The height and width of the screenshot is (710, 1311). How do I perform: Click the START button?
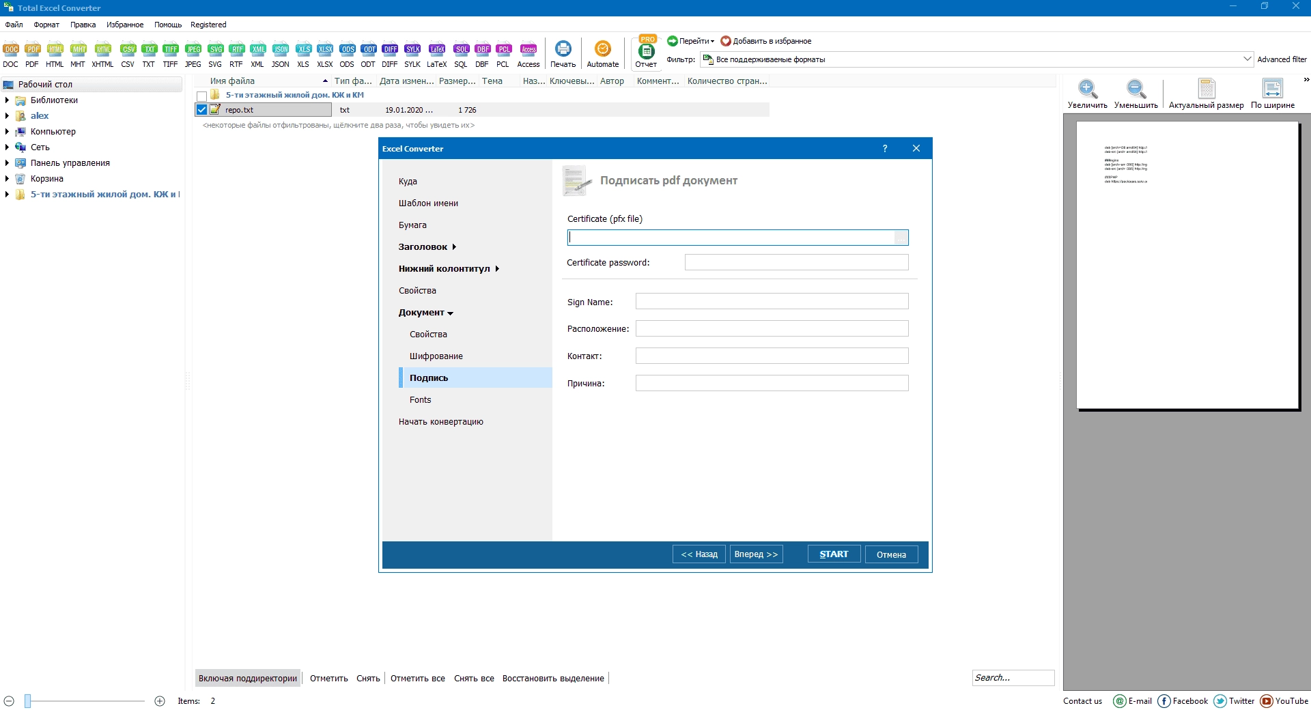pyautogui.click(x=834, y=554)
